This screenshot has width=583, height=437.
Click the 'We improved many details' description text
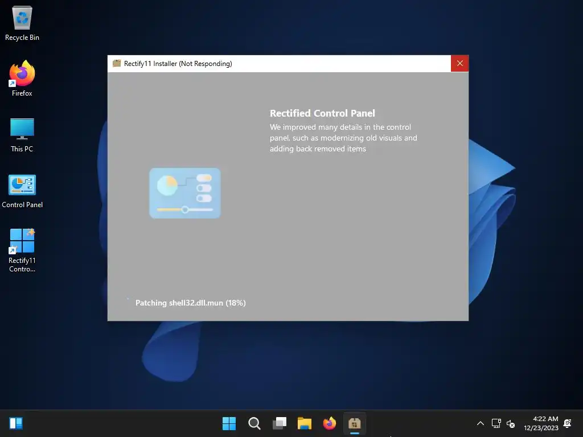coord(343,138)
